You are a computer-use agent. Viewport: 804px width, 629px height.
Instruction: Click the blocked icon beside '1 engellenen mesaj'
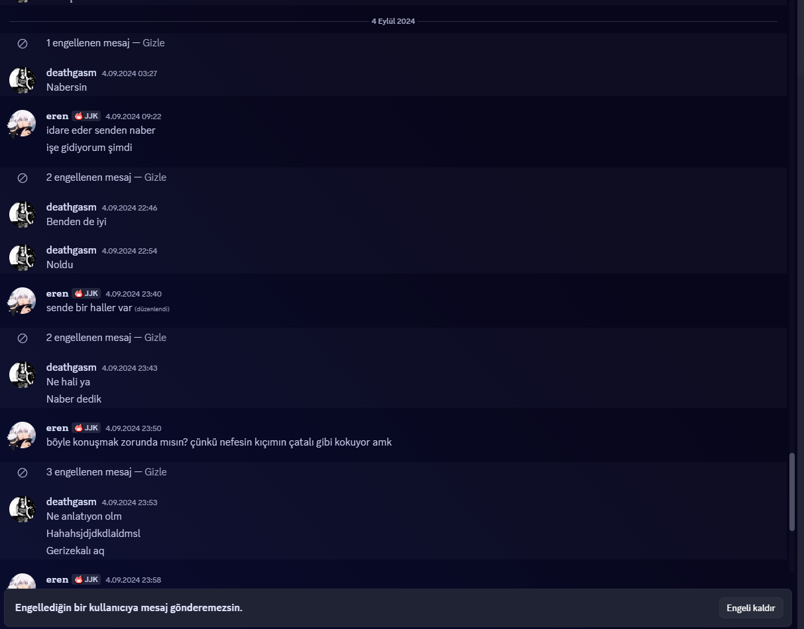coord(22,43)
